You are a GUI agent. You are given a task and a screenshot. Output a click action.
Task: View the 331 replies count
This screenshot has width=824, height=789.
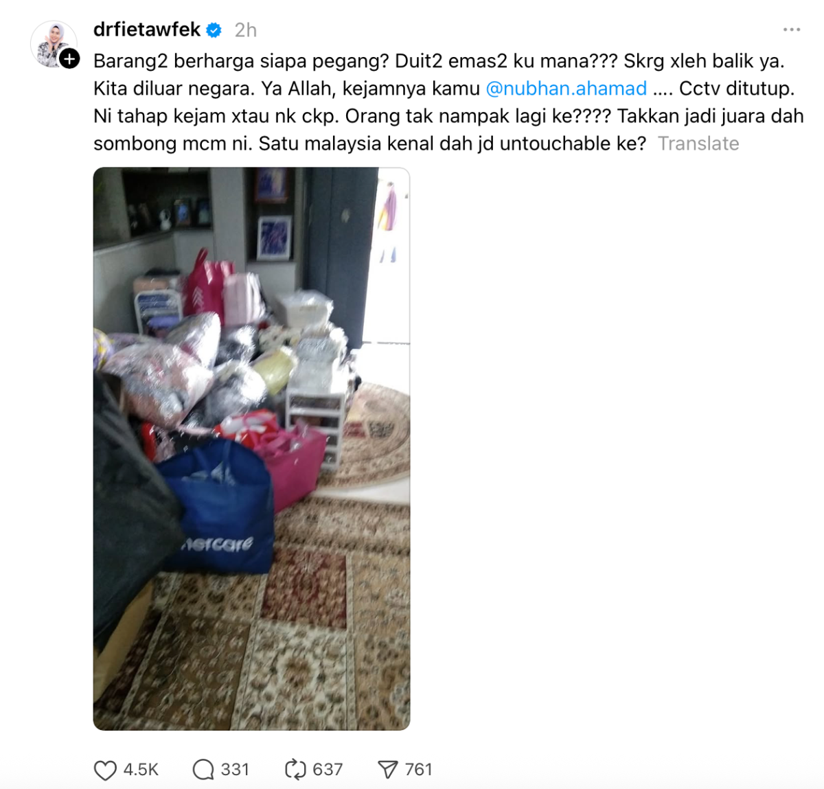click(235, 770)
